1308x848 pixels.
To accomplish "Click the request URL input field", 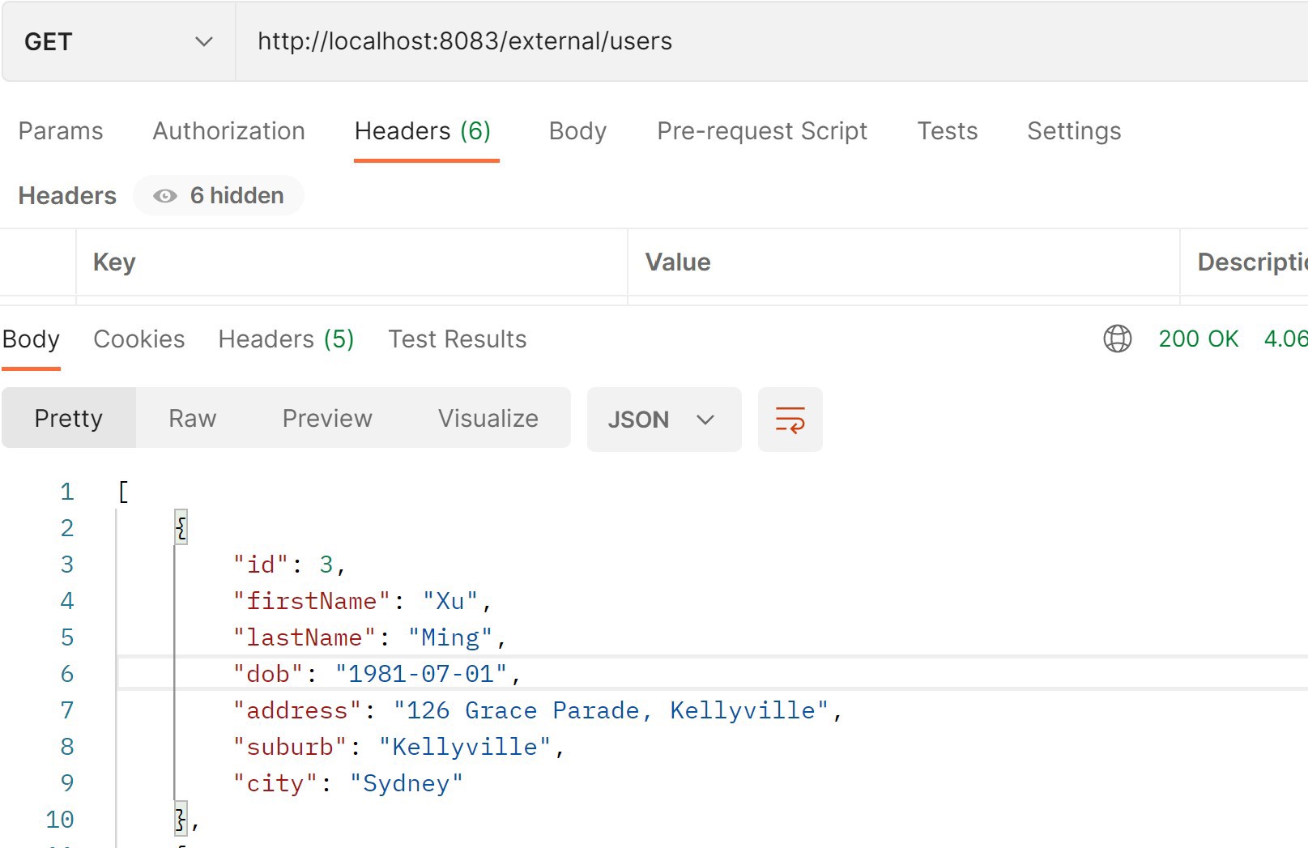I will tap(772, 41).
